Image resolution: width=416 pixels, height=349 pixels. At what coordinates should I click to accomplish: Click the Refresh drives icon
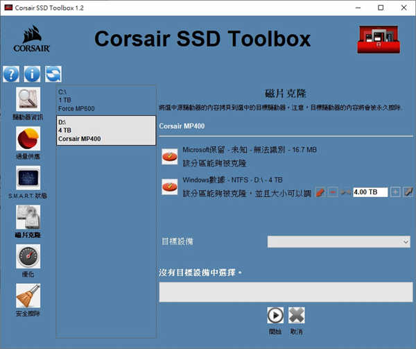point(53,74)
